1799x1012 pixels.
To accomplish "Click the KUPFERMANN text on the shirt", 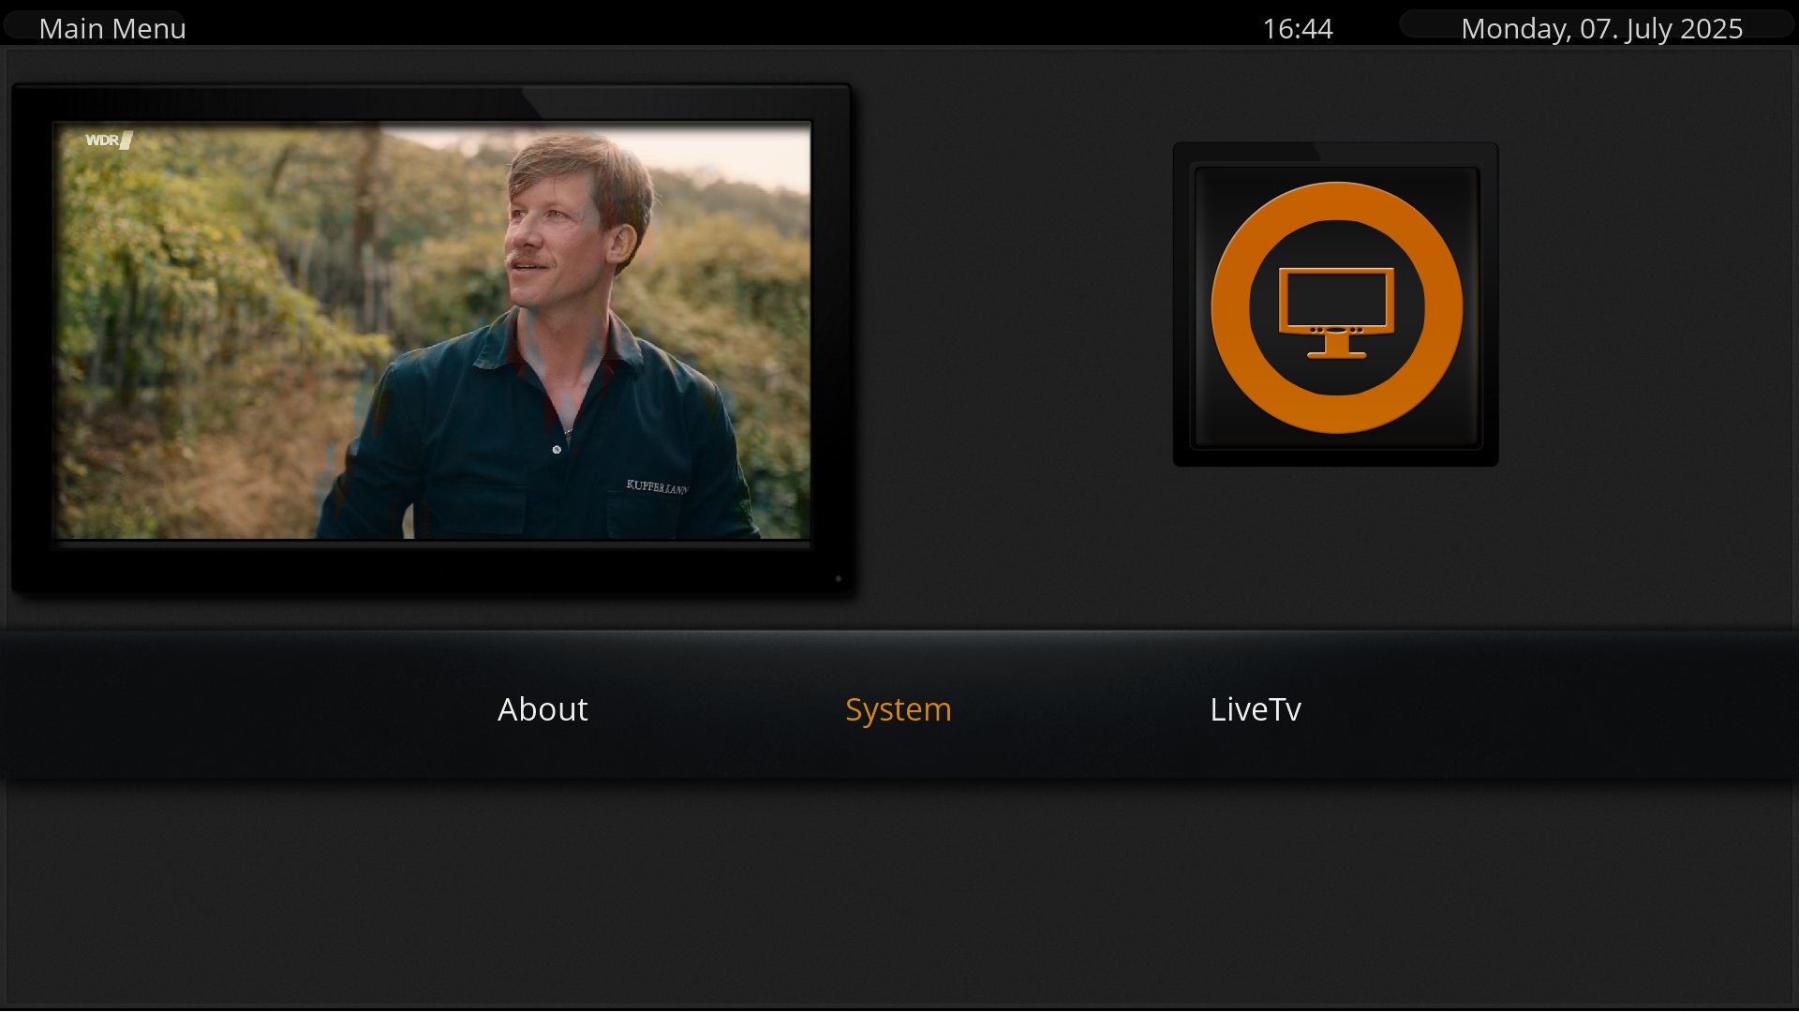I will tap(656, 486).
